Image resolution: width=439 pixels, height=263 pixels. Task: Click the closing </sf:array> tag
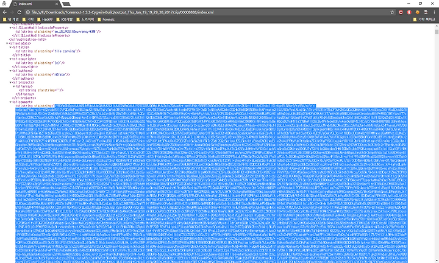[25, 94]
